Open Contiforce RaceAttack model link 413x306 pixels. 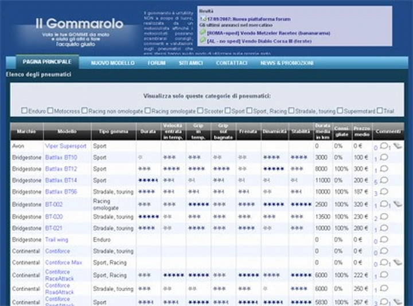pos(59,275)
